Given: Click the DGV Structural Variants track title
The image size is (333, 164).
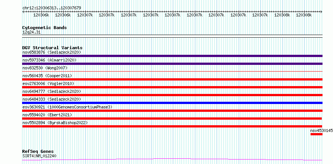Looking at the screenshot, I should coord(52,48).
